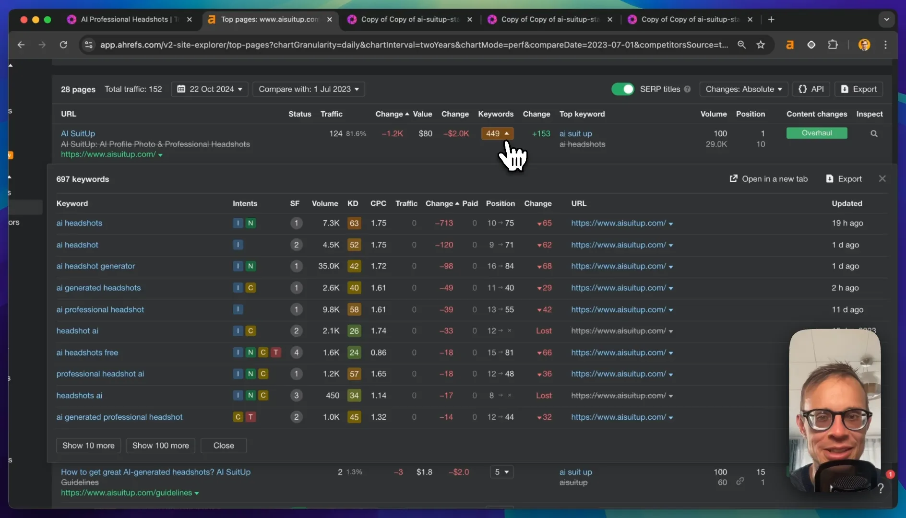Click the zoom magnifier in address bar
906x518 pixels.
741,45
